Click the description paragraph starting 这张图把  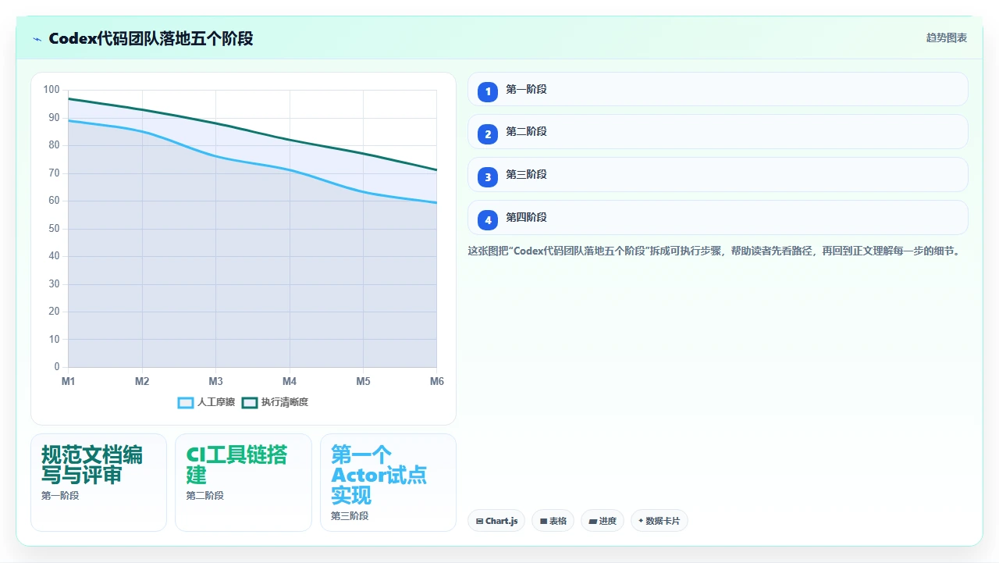[713, 251]
